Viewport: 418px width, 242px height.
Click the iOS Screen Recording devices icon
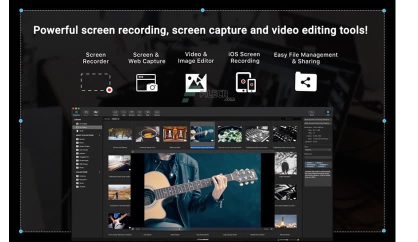(245, 82)
